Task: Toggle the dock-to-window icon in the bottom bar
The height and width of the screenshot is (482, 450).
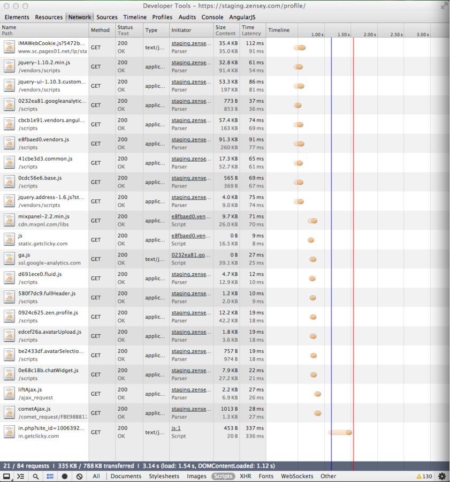Action: click(x=6, y=476)
